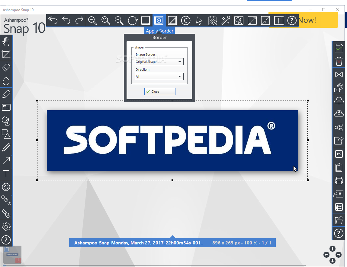Open the smiley stamps tool
The width and height of the screenshot is (347, 267).
click(x=6, y=187)
